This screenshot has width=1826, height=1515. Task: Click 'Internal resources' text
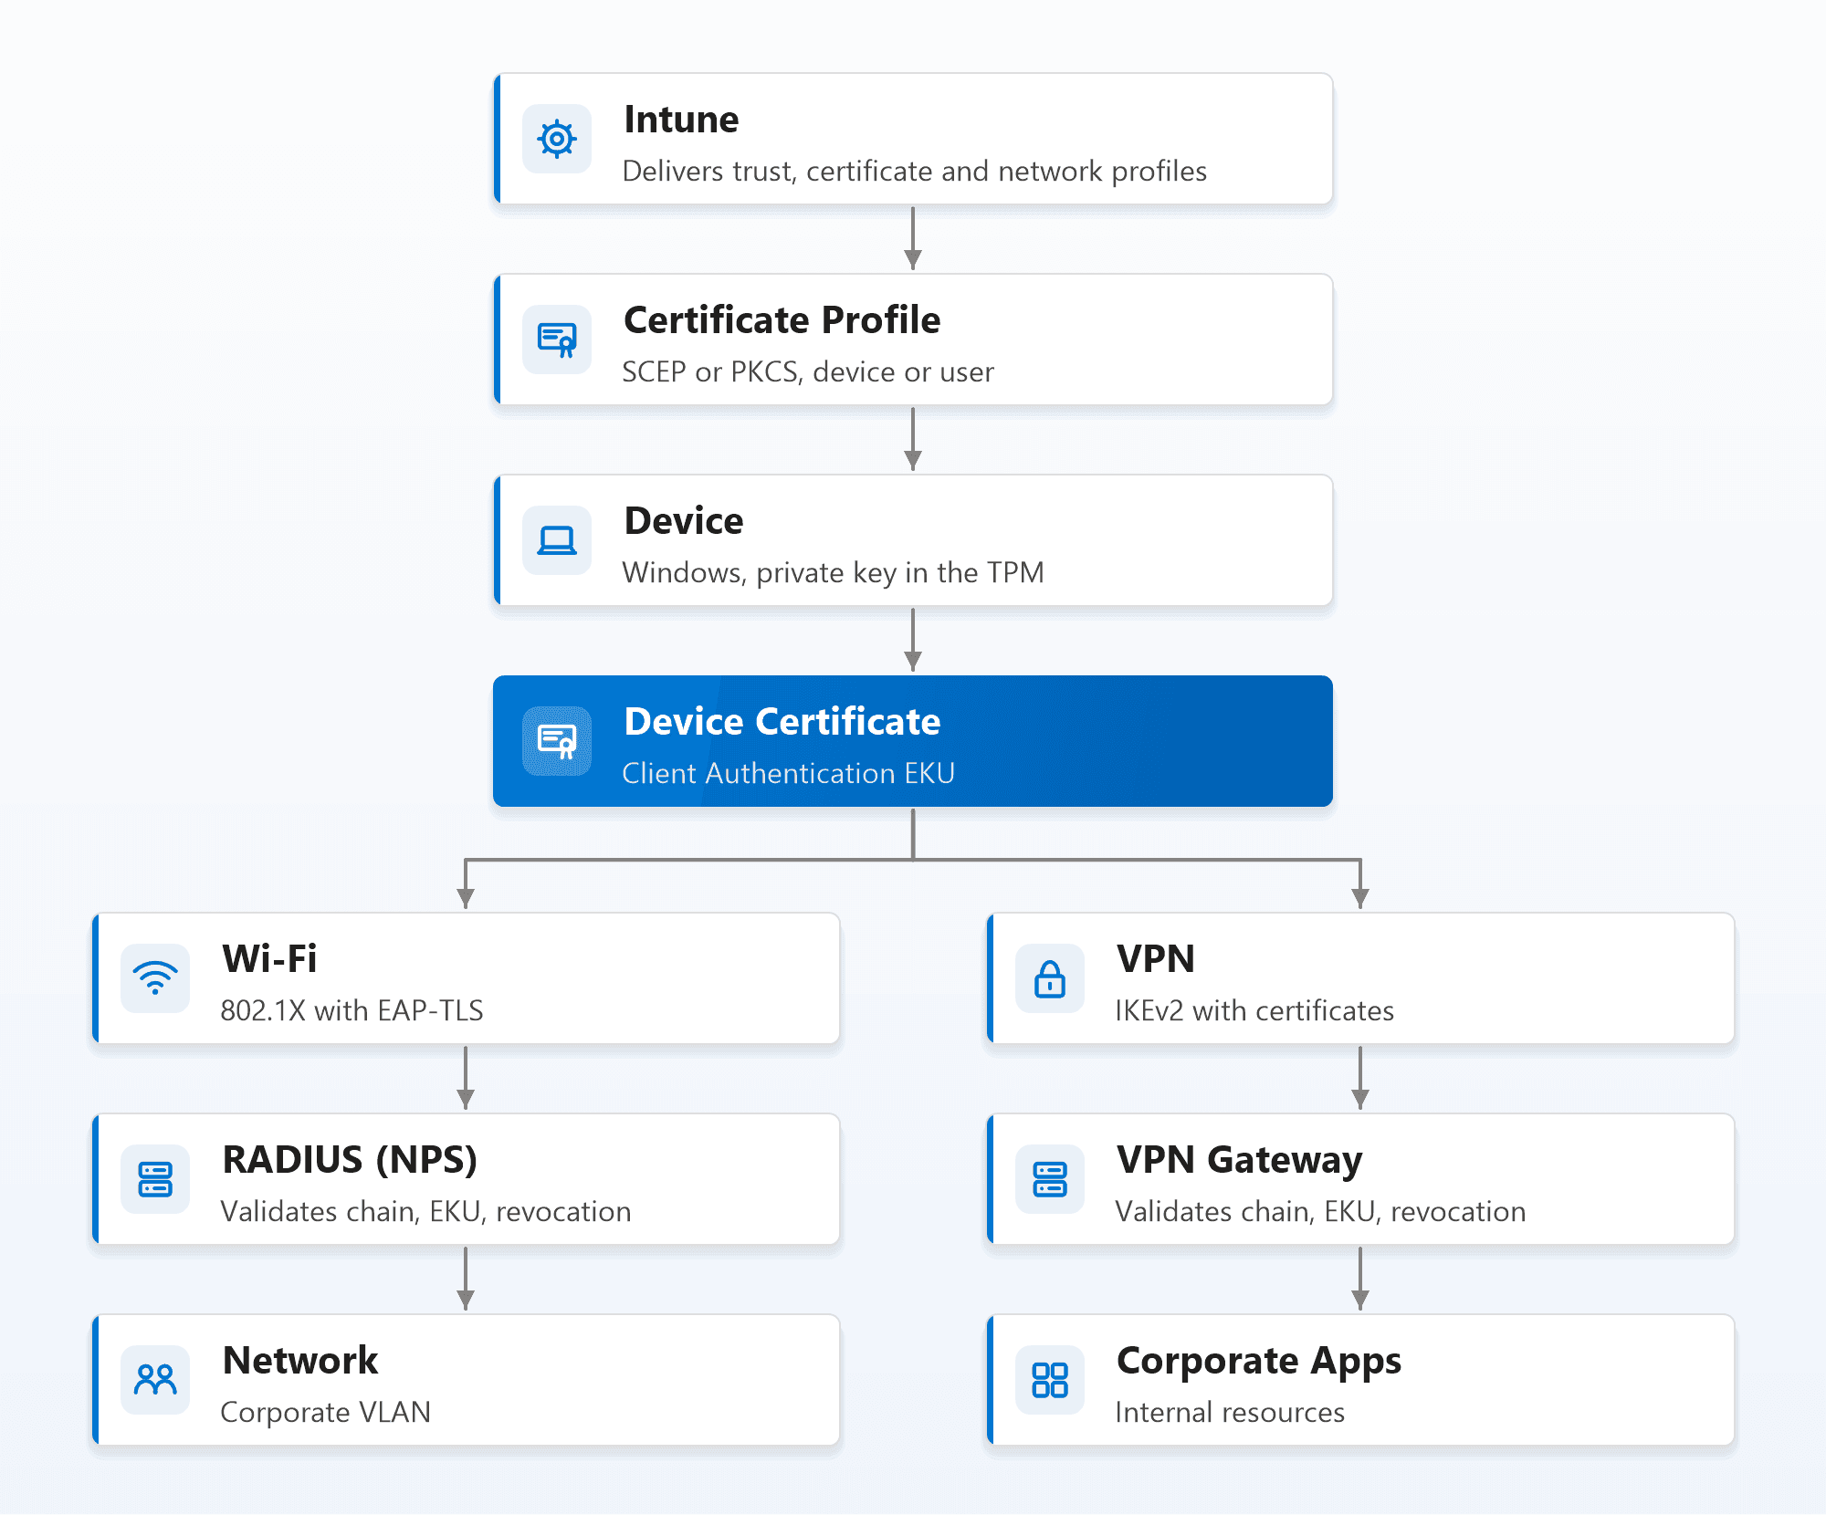[1230, 1413]
